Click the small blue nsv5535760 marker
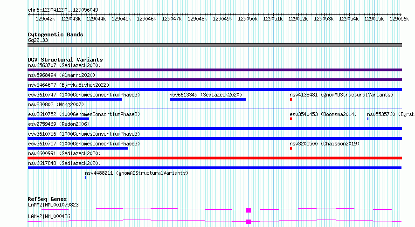 click(368, 119)
